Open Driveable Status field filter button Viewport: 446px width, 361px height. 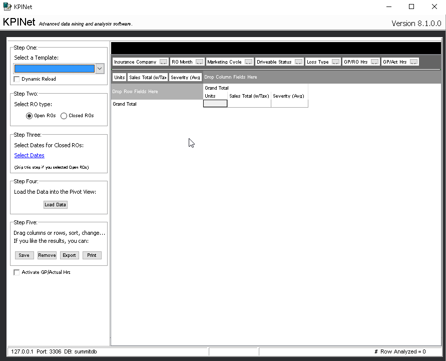(298, 62)
